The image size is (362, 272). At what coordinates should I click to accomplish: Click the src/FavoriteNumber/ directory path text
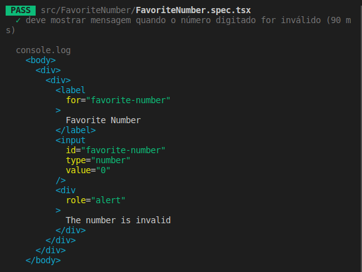[x=88, y=11]
